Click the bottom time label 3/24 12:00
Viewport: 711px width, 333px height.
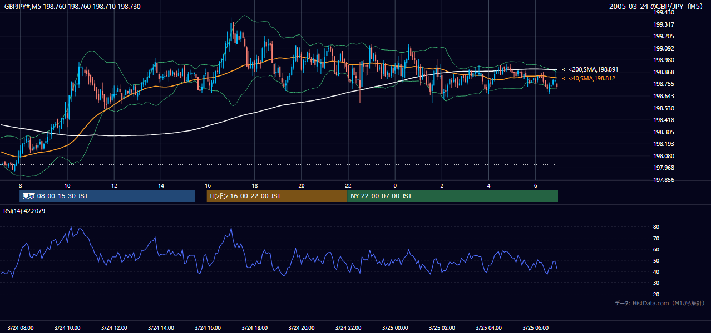tap(114, 327)
